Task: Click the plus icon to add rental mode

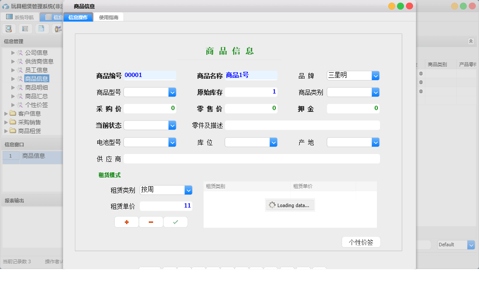Action: 127,222
